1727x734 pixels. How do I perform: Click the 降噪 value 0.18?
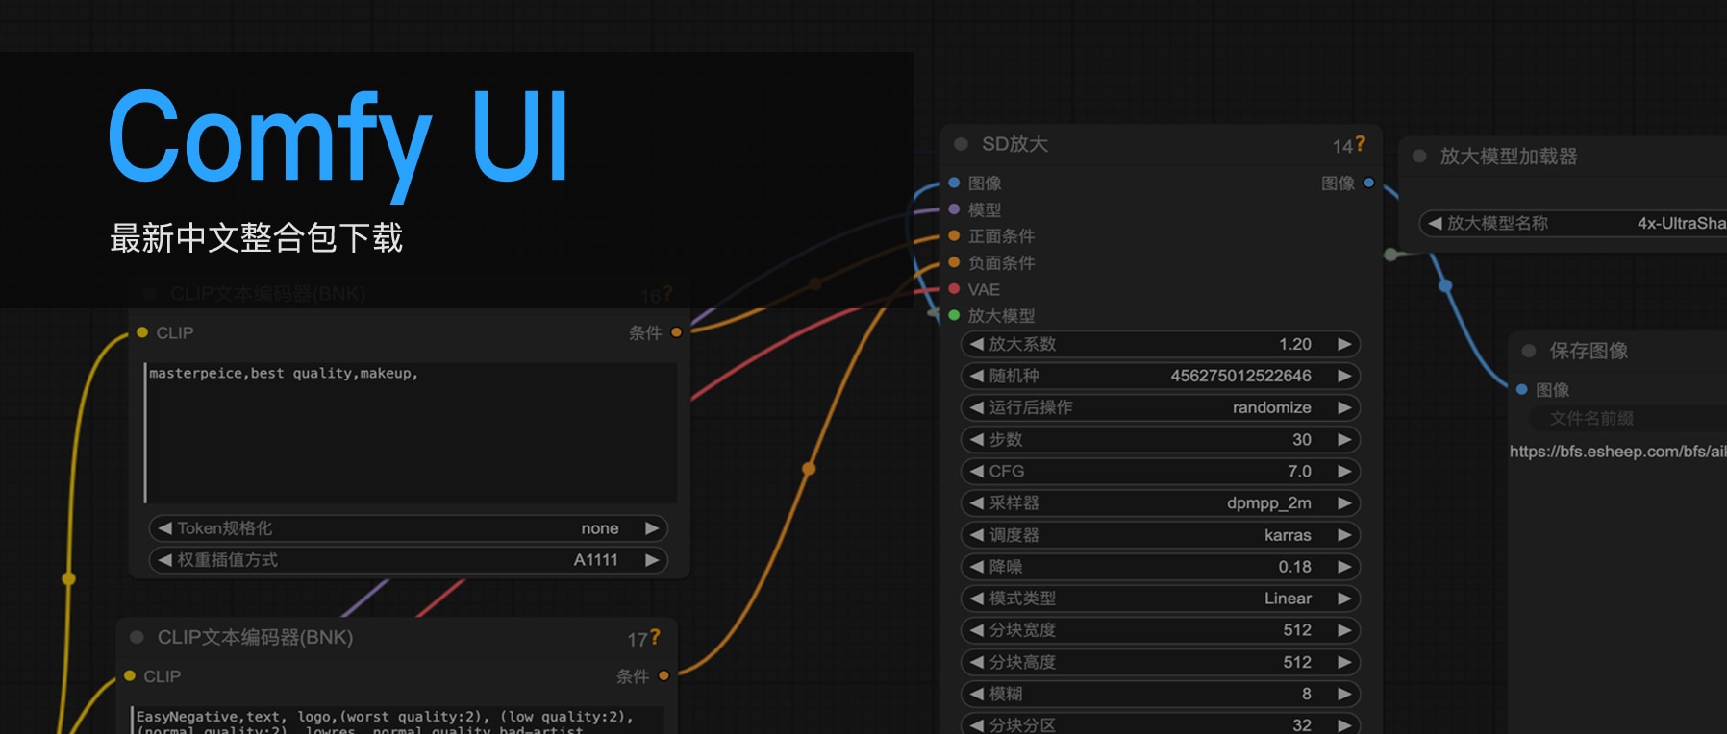(x=1294, y=567)
